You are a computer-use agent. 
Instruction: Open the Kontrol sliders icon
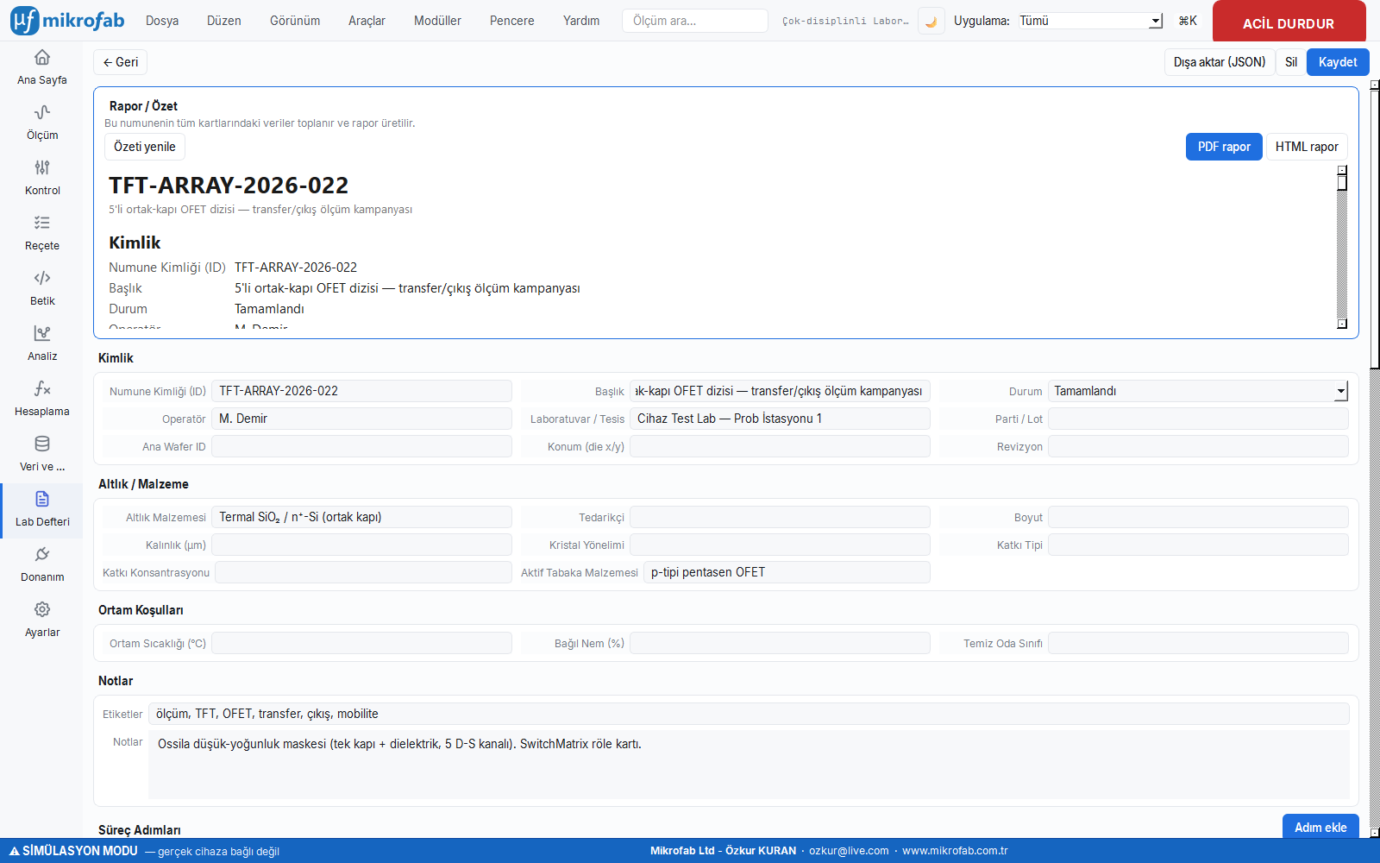pos(41,167)
